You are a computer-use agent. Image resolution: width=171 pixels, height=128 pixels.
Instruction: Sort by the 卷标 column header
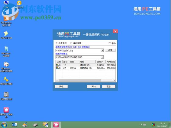click(87, 62)
